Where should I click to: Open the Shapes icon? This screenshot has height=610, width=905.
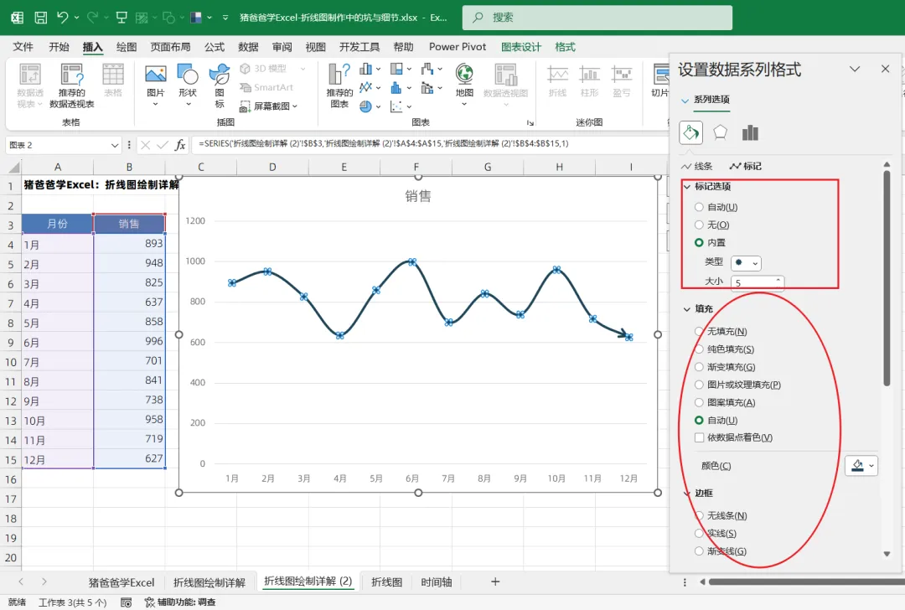pos(188,74)
